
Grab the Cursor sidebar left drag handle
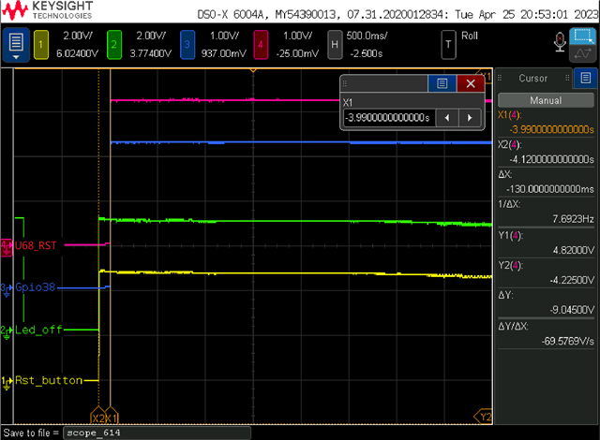coord(500,78)
